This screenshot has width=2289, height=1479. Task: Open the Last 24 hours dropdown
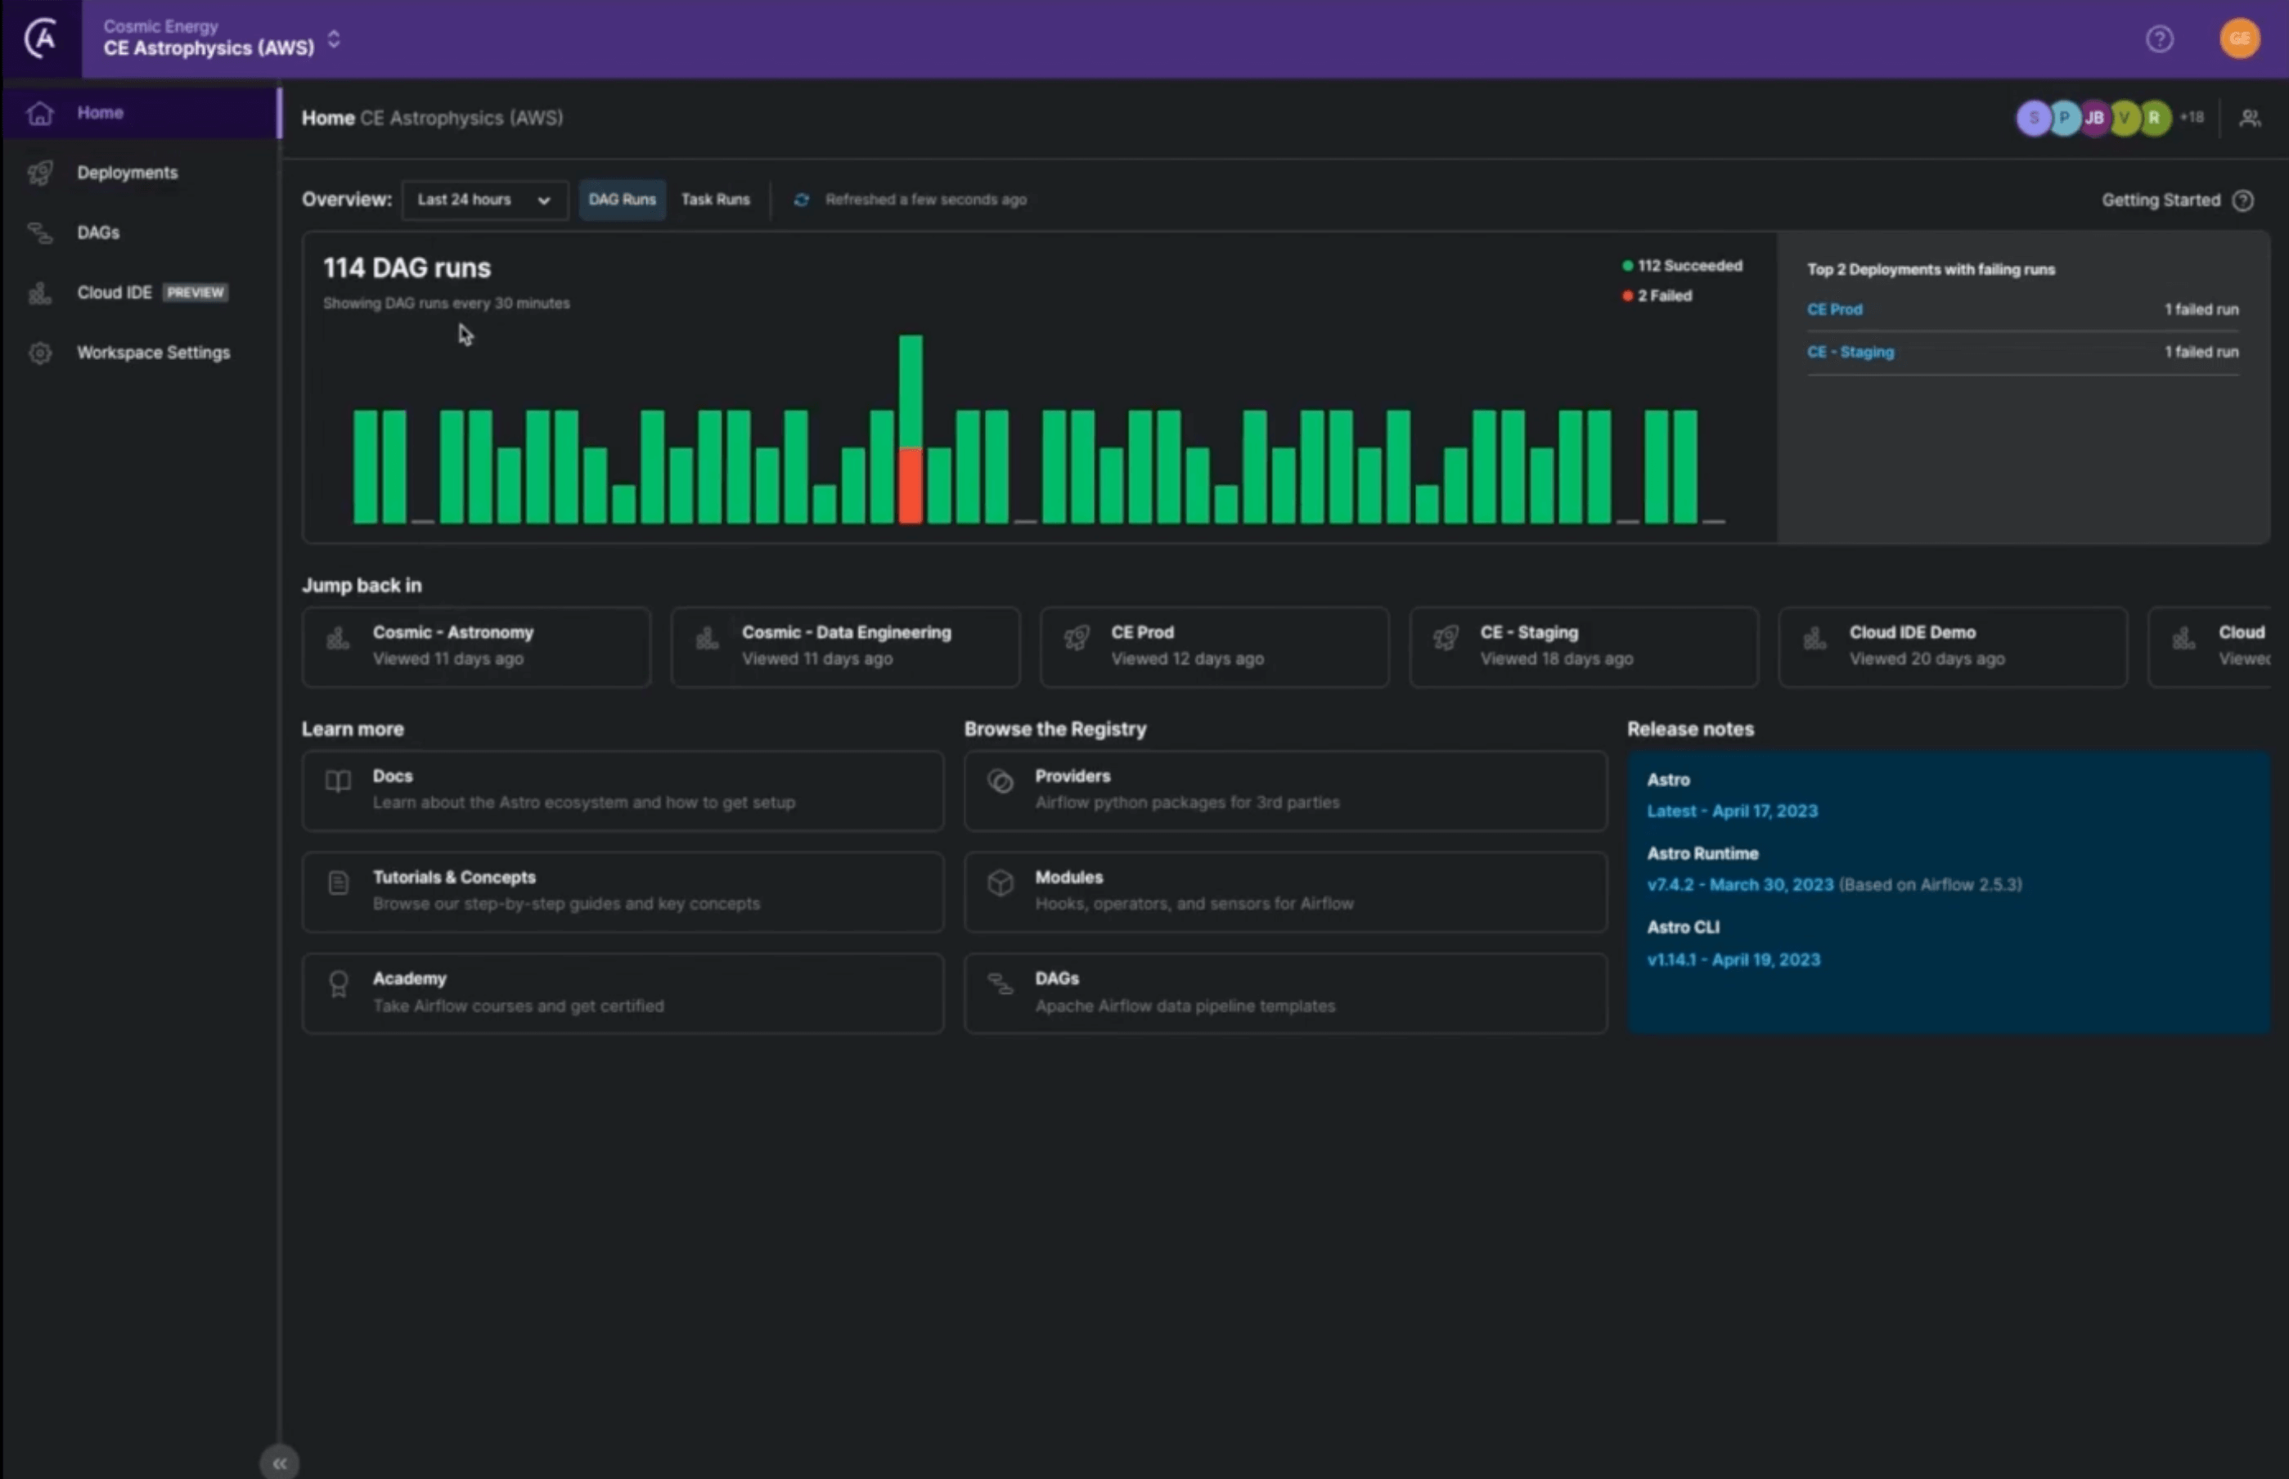point(484,200)
